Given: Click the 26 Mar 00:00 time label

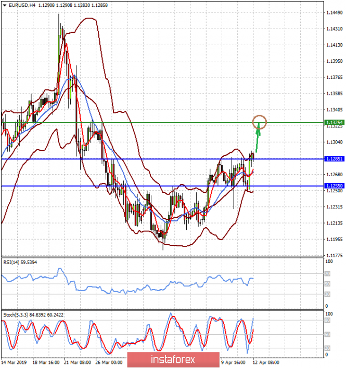Looking at the screenshot, I should [x=110, y=362].
